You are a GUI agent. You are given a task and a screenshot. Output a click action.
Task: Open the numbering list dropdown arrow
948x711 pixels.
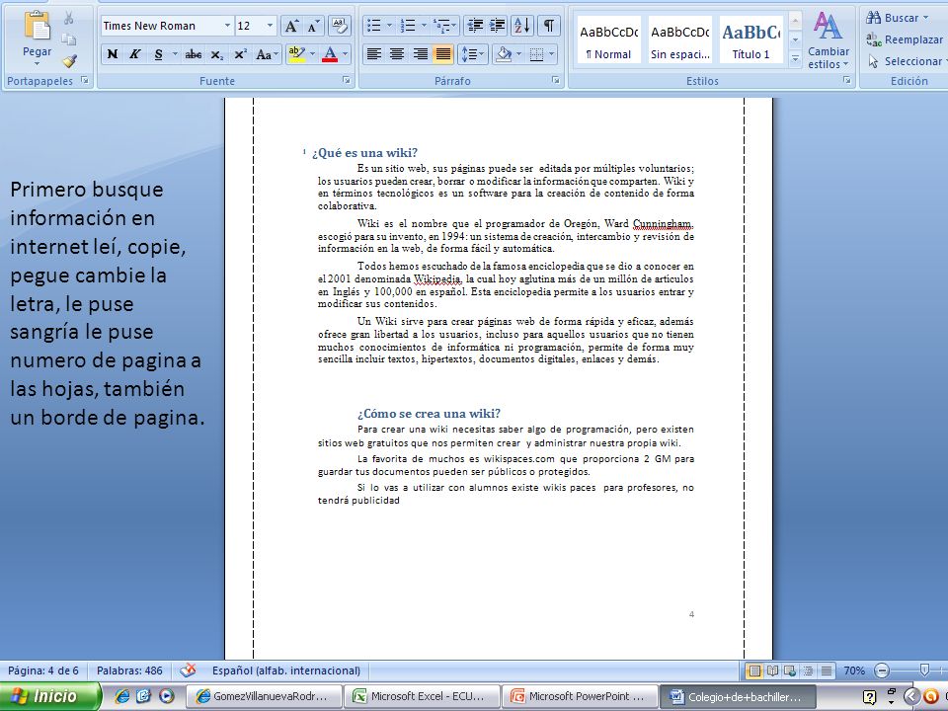[x=424, y=26]
